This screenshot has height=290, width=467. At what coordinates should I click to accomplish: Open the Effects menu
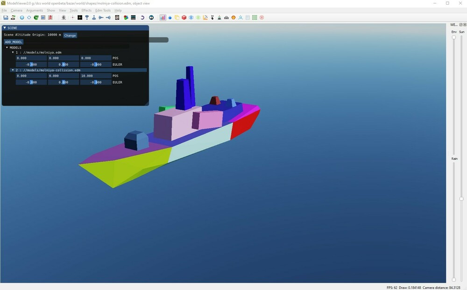point(86,10)
